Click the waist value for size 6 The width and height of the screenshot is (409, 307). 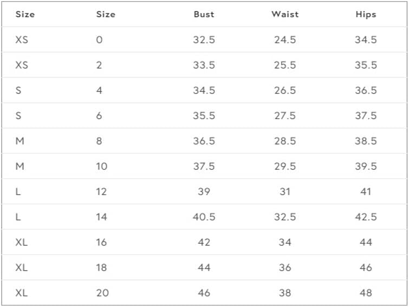[x=285, y=116]
